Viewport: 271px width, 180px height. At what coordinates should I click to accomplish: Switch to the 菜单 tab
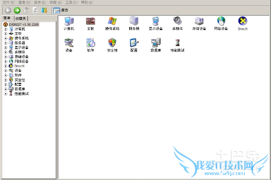(7, 18)
